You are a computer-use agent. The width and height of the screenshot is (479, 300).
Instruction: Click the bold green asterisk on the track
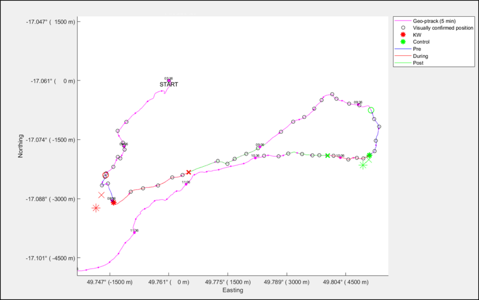pyautogui.click(x=370, y=155)
